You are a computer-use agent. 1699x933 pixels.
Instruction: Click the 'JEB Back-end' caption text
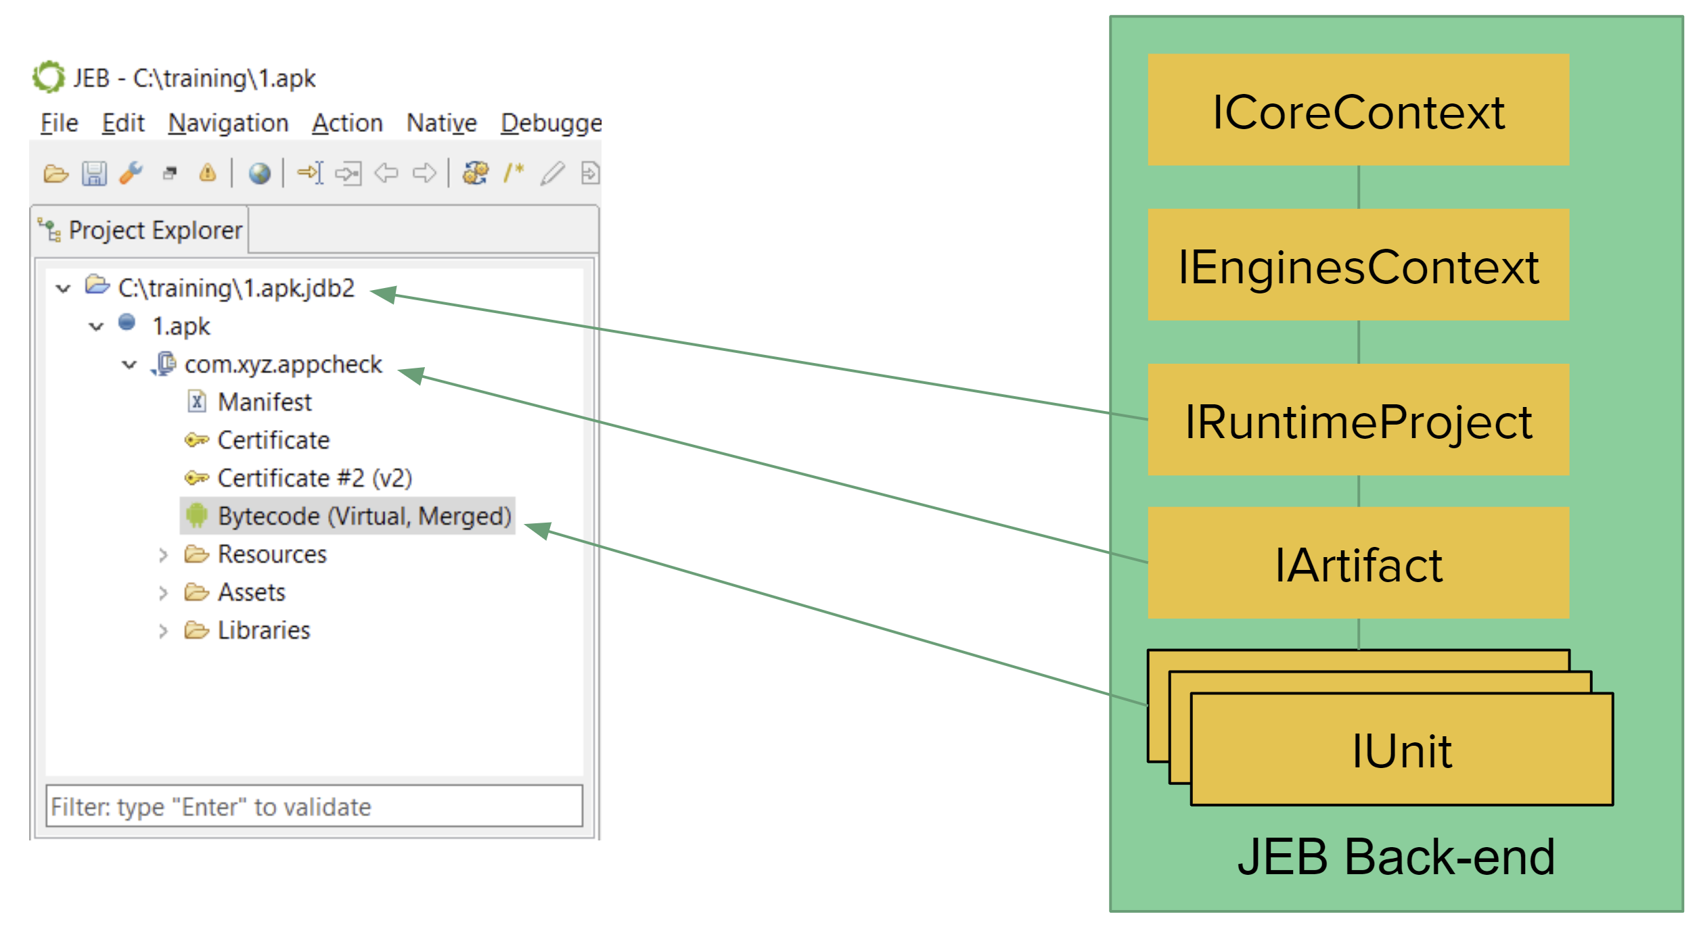[1397, 857]
